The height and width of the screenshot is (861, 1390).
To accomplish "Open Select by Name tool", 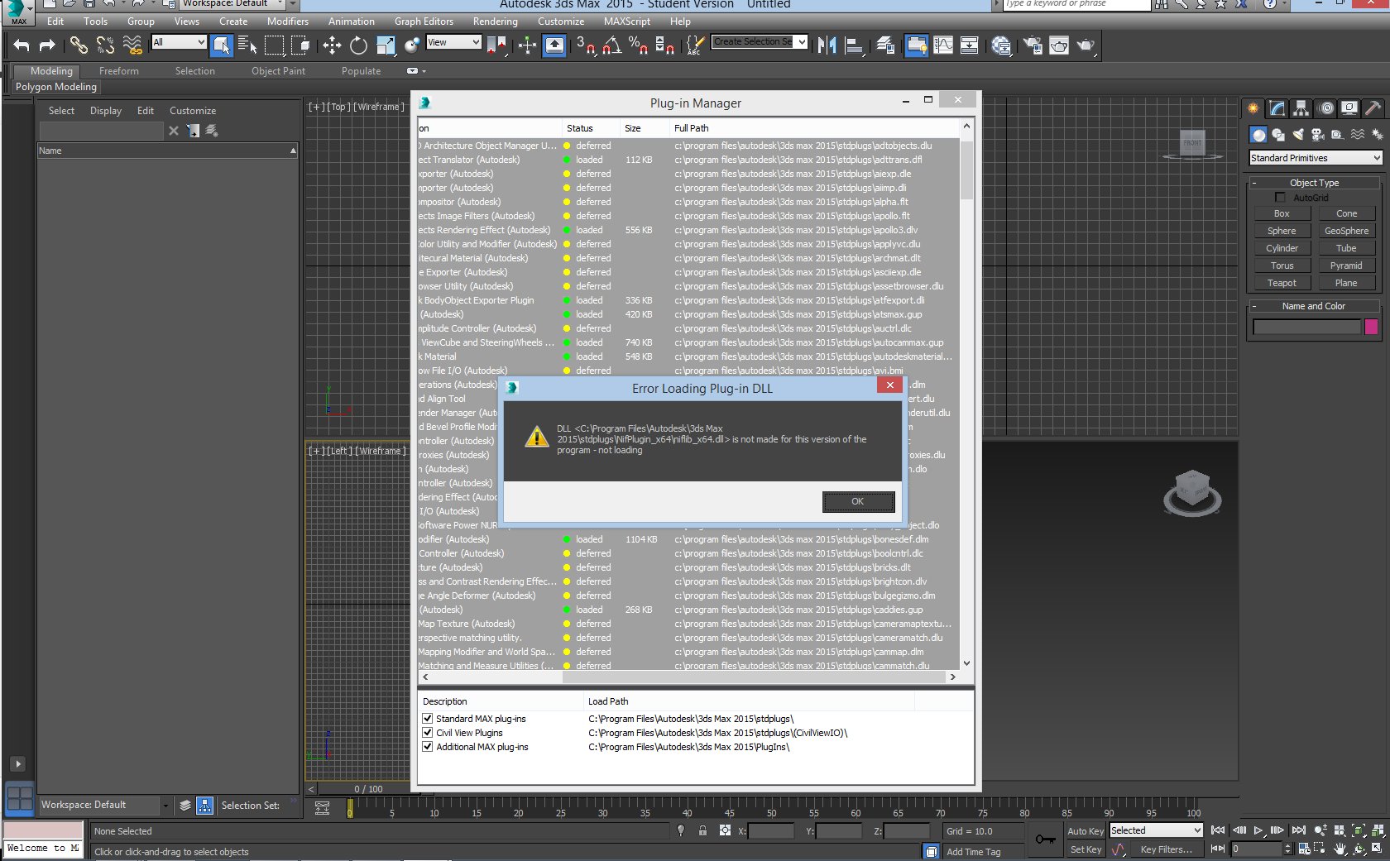I will point(247,45).
